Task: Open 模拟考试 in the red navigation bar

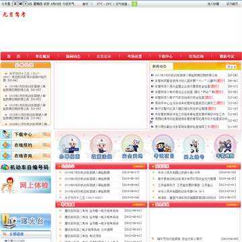Action: 227,56
